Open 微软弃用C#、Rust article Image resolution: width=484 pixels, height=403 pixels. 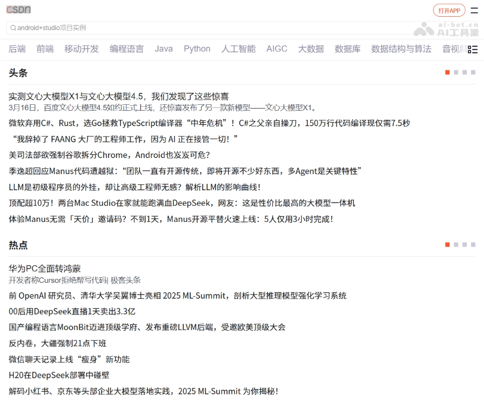coord(209,124)
